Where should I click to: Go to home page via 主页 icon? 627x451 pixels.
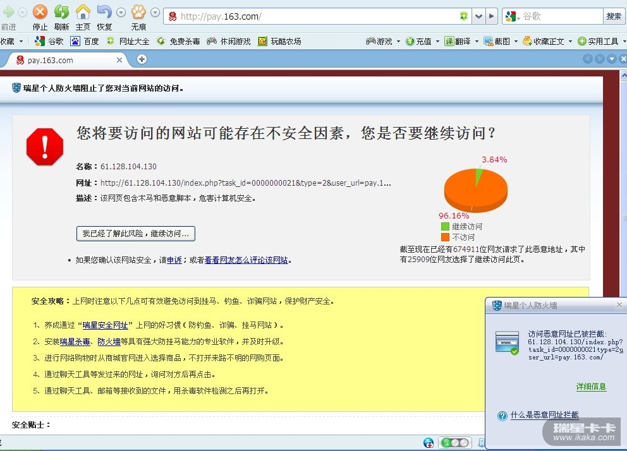coord(83,11)
